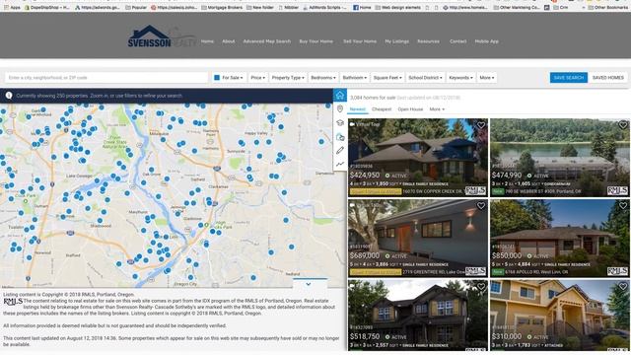The width and height of the screenshot is (631, 355).
Task: Favorite the $424,950 listing with heart icon
Action: [481, 125]
